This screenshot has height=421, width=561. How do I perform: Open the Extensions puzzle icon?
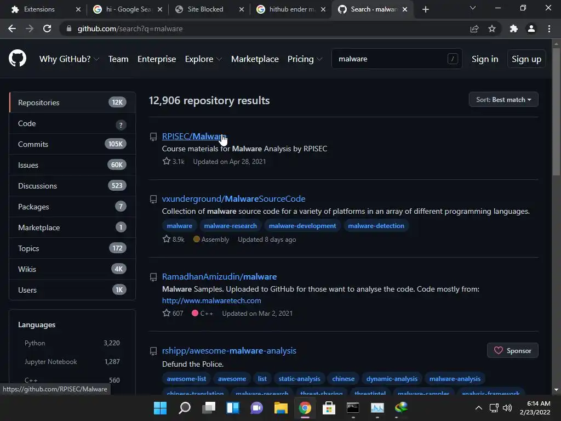click(514, 29)
